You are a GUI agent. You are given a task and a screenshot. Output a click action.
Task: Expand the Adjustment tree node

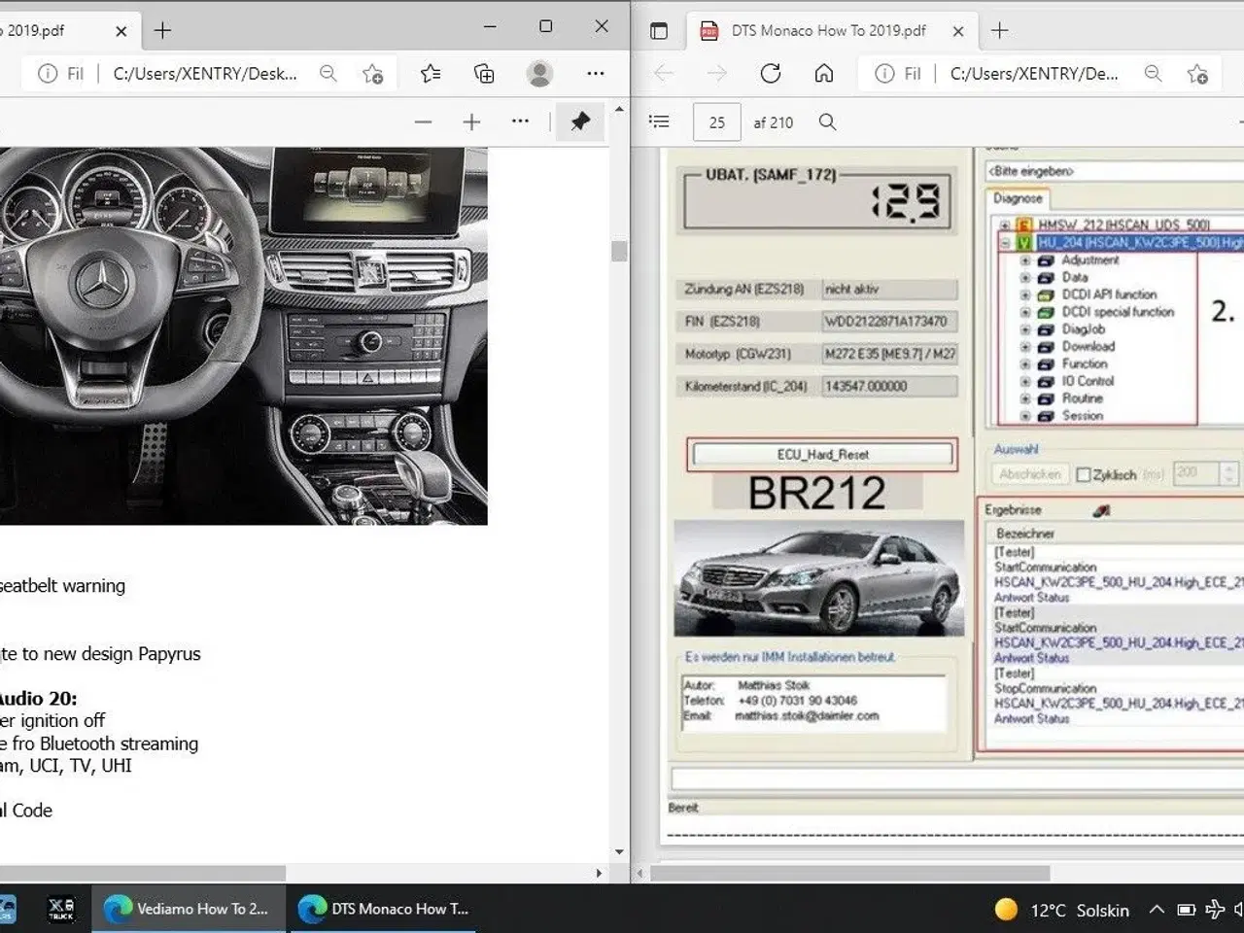click(x=1024, y=260)
